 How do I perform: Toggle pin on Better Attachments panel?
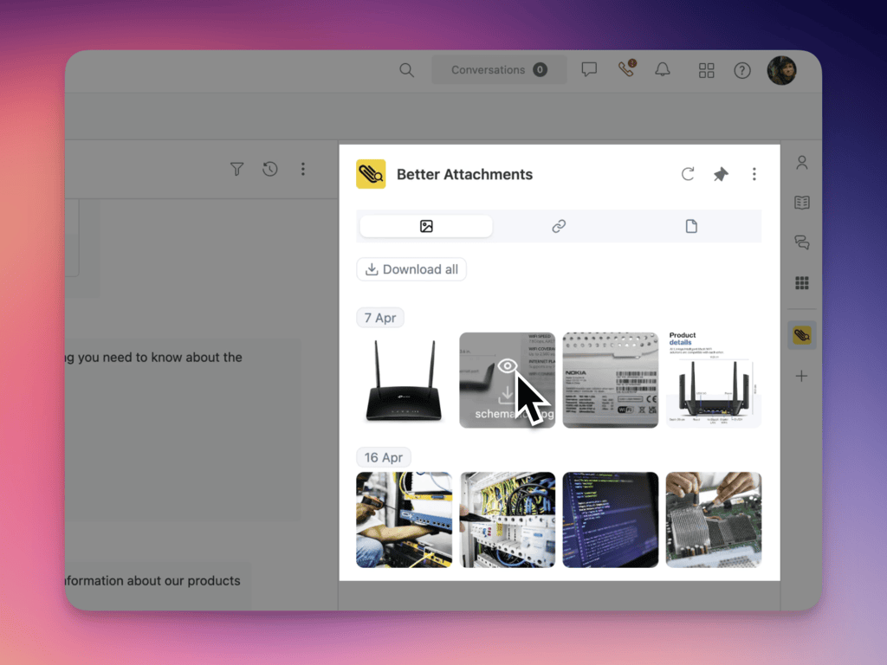point(721,174)
